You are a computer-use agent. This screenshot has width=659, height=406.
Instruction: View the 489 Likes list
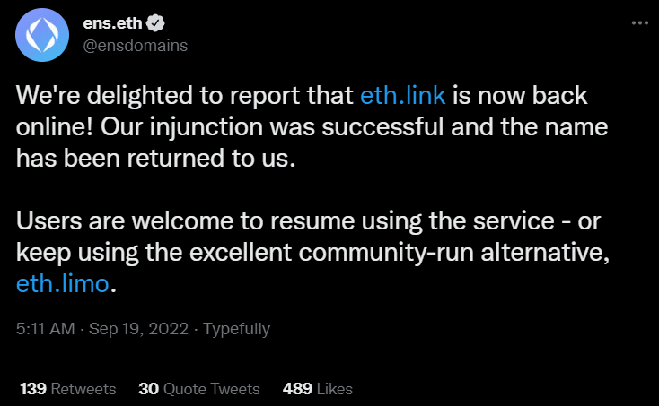[x=317, y=389]
